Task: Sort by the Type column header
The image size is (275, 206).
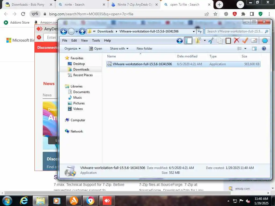Action: coord(224,56)
